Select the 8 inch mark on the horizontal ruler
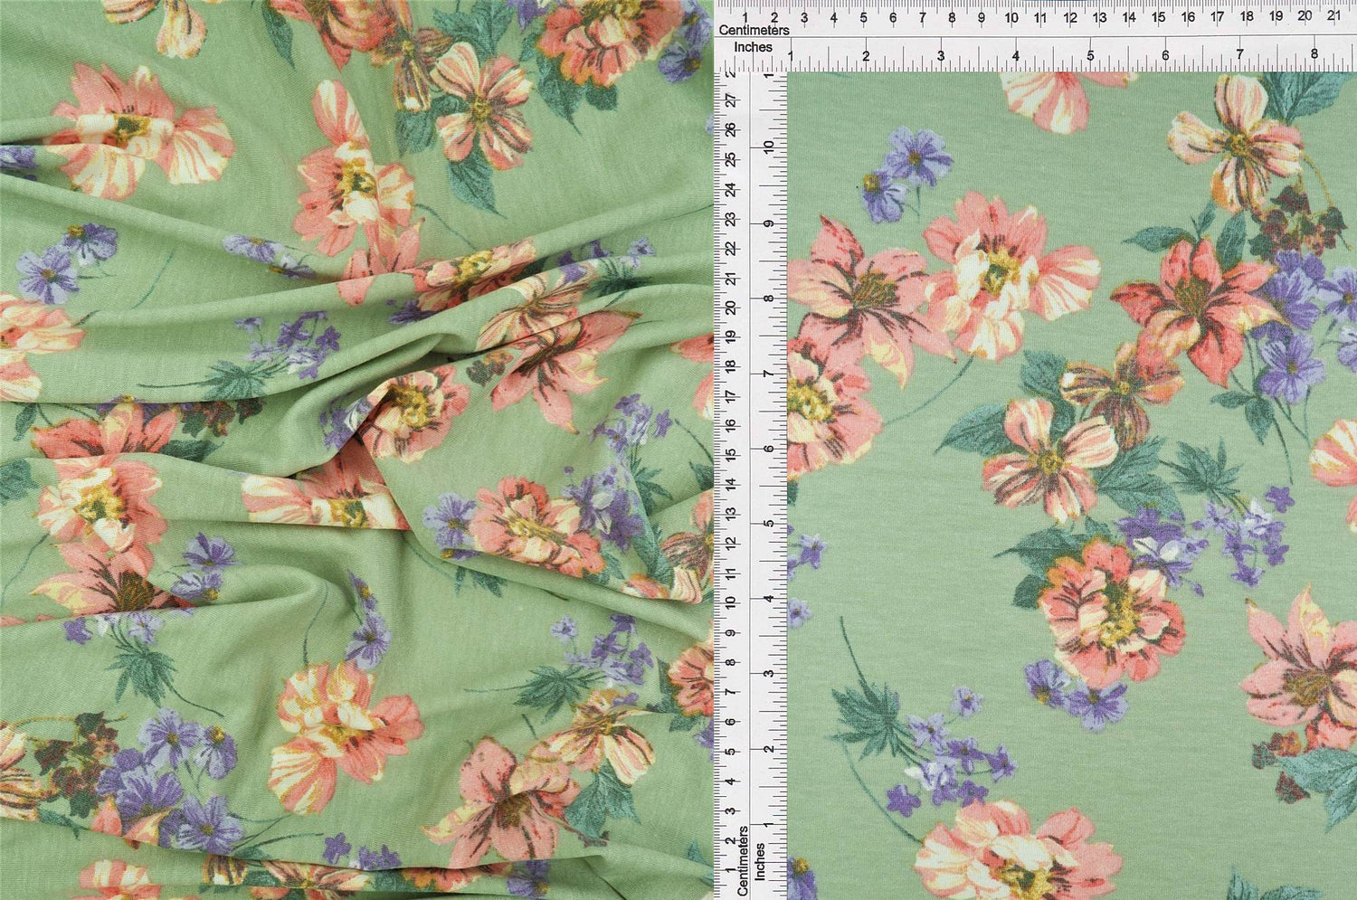 [1314, 56]
